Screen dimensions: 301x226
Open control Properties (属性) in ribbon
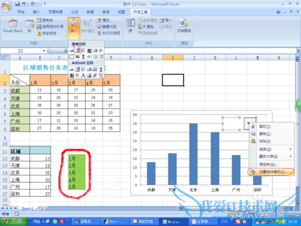pos(103,20)
